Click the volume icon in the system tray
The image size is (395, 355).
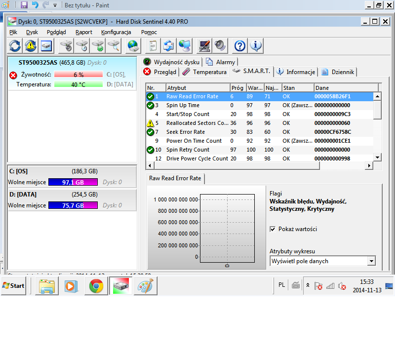342,286
